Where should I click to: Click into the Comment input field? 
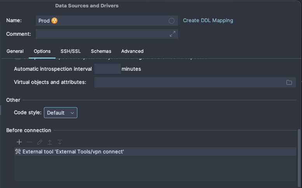point(107,34)
